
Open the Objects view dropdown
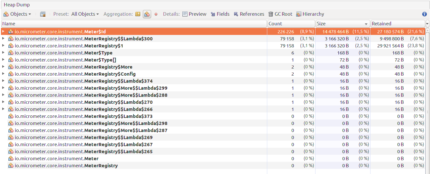pos(17,14)
